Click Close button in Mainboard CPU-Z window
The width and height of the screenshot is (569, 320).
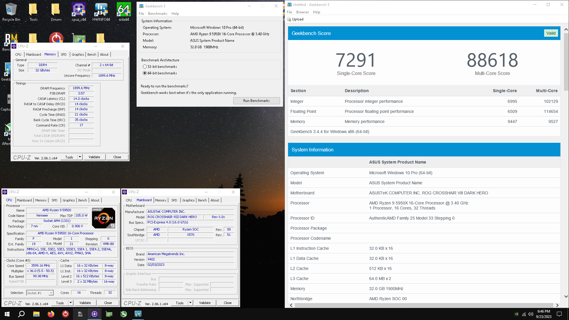(228, 303)
